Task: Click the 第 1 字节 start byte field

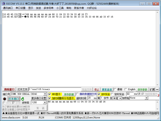Action: point(102,98)
